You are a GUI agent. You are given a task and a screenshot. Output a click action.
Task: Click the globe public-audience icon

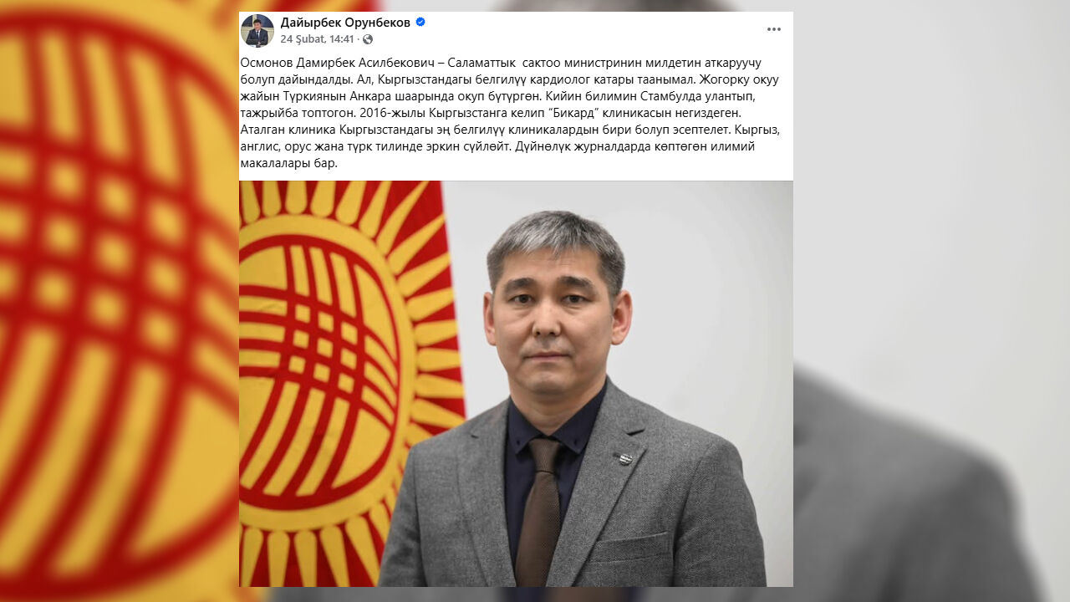(x=368, y=39)
